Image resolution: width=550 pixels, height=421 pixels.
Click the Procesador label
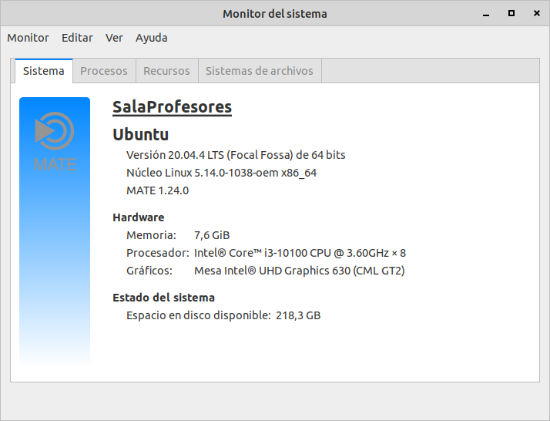pyautogui.click(x=158, y=253)
